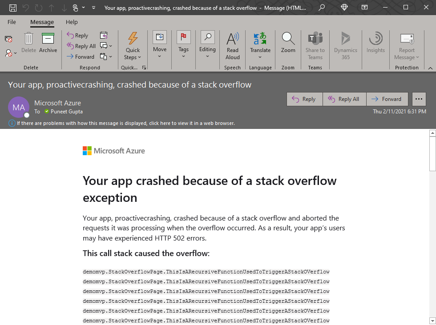Translate the message text
The image size is (436, 325).
260,44
